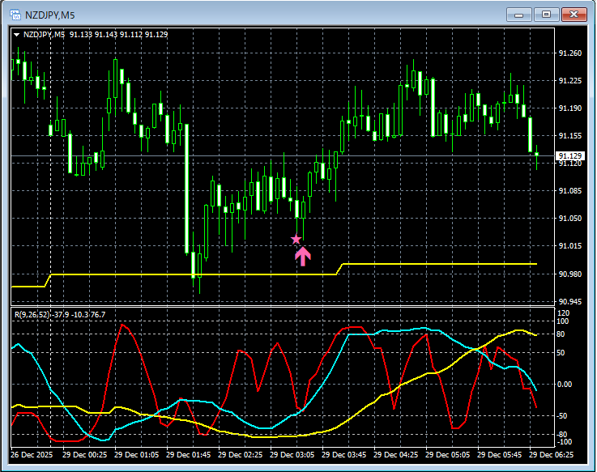Click the pink up-arrow buy signal
597x472 pixels.
(x=303, y=257)
